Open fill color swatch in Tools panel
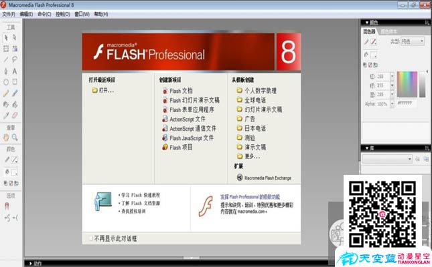Viewport: 432px width, 267px height. coord(14,172)
